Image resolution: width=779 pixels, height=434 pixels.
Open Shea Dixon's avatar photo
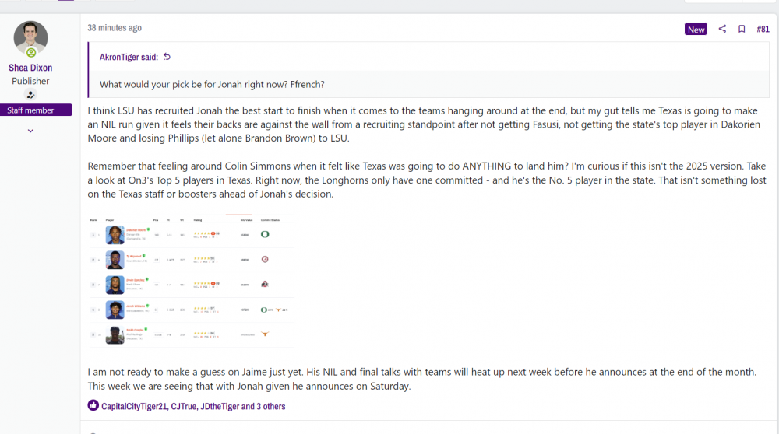[x=31, y=38]
